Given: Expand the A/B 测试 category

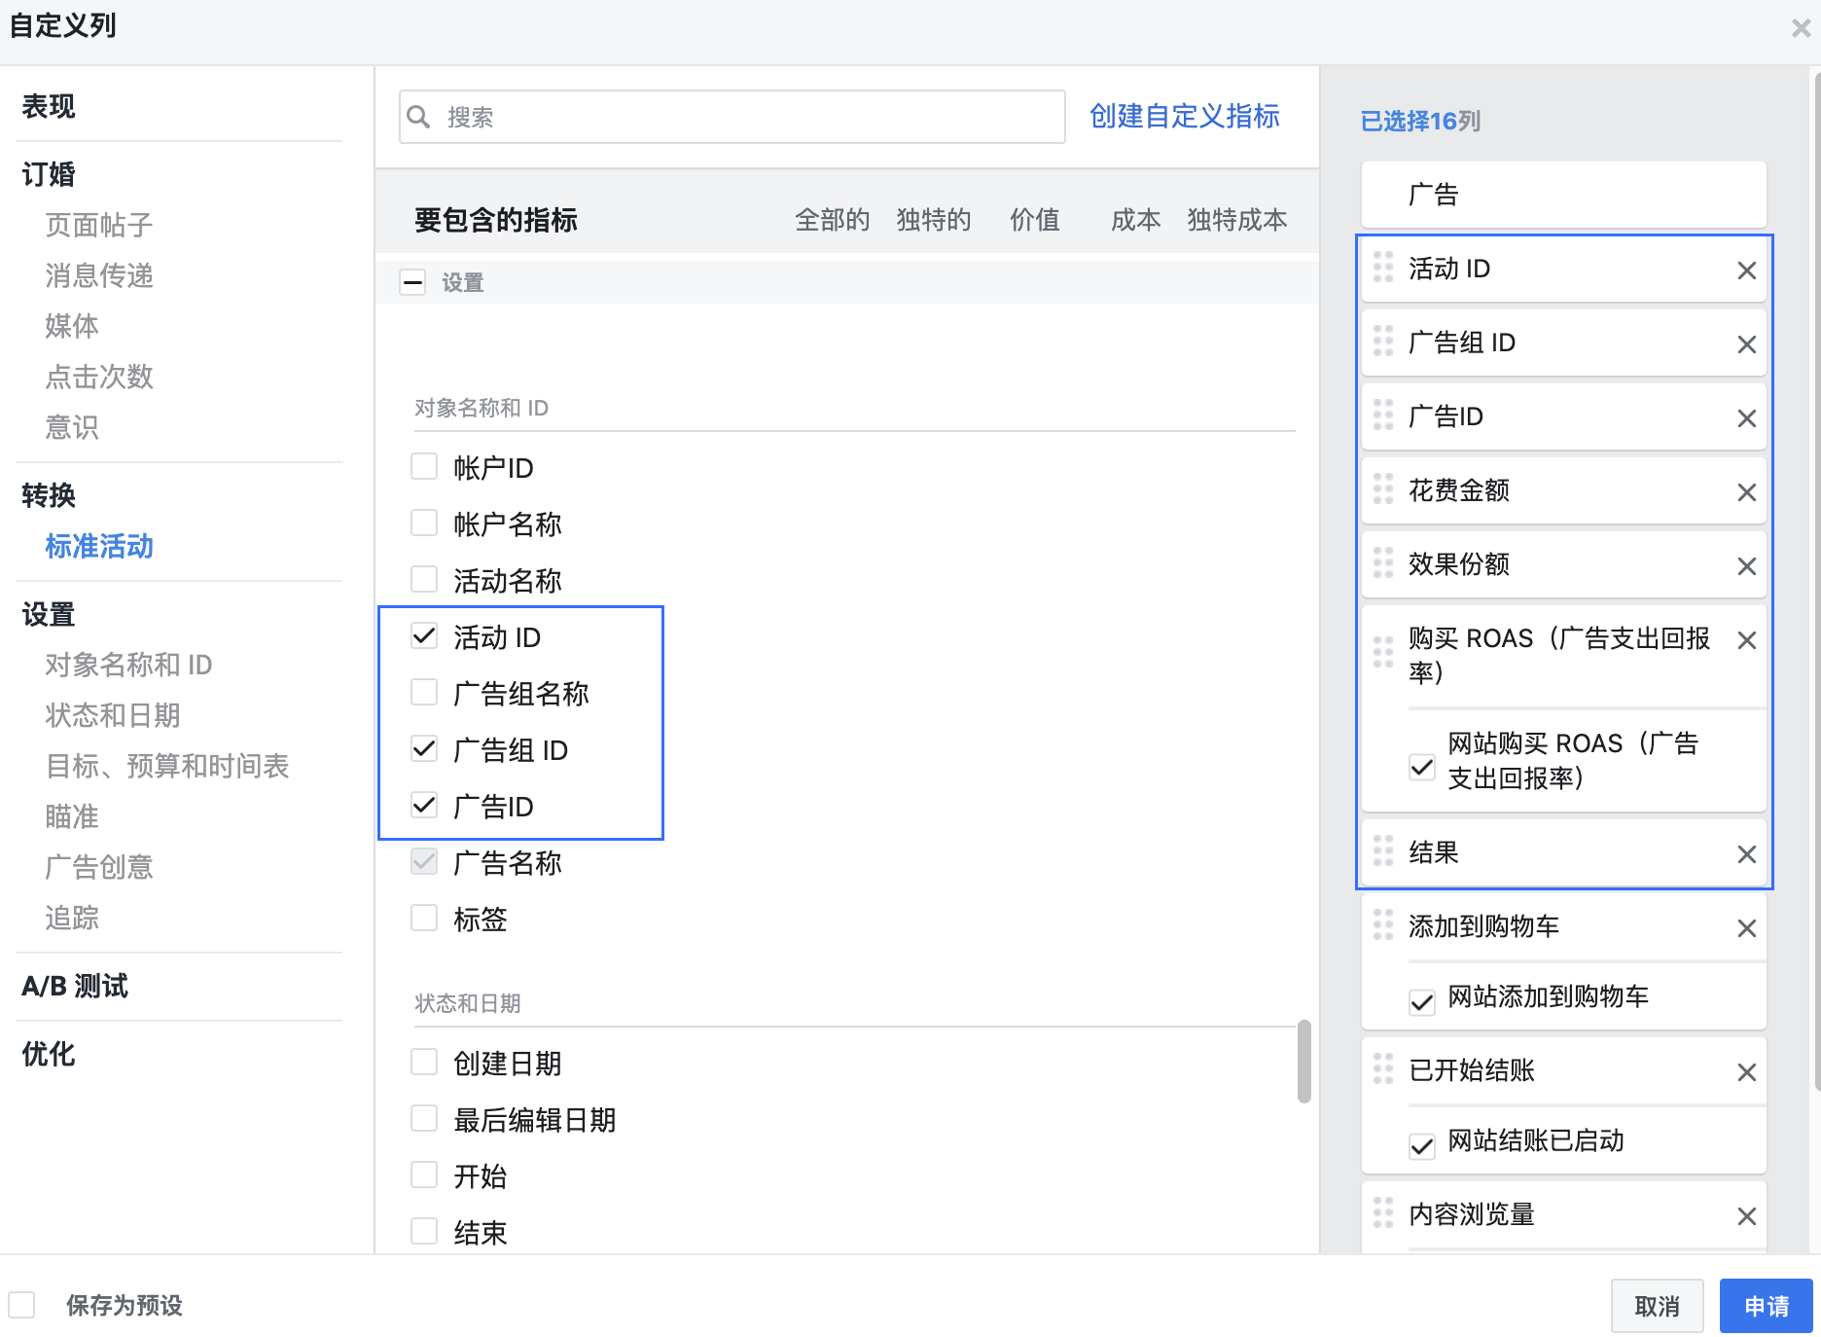Looking at the screenshot, I should coord(75,986).
